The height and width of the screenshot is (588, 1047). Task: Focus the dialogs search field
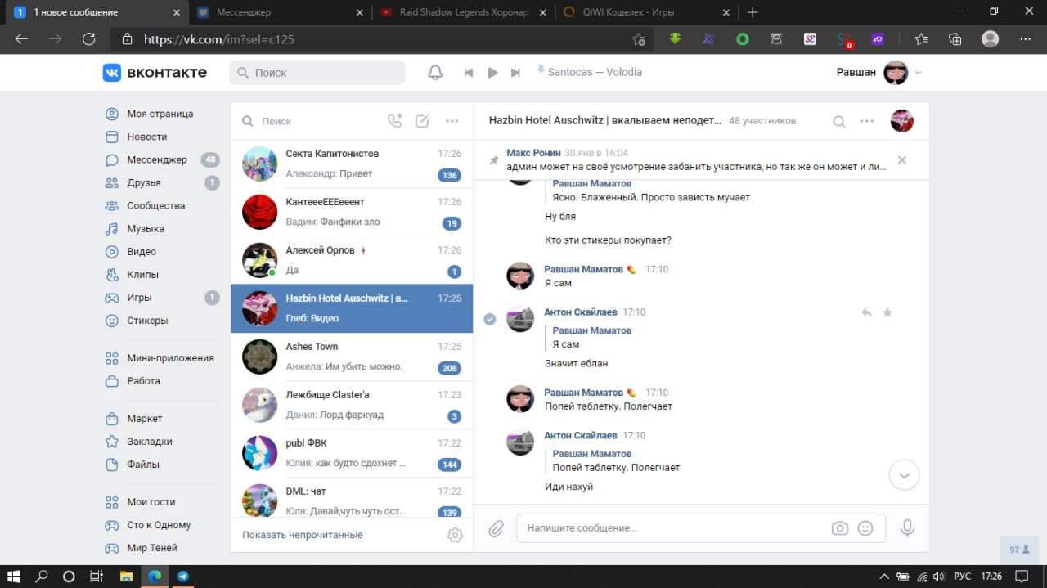(x=311, y=121)
